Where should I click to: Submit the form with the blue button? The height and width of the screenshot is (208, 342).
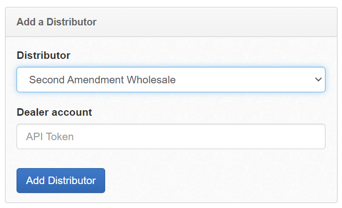tap(61, 181)
